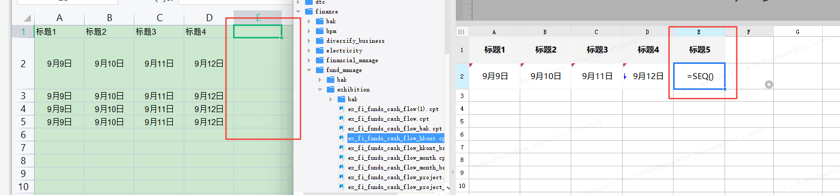Click 9月11日 in row 4 of left spreadsheet
The height and width of the screenshot is (195, 840).
click(159, 109)
